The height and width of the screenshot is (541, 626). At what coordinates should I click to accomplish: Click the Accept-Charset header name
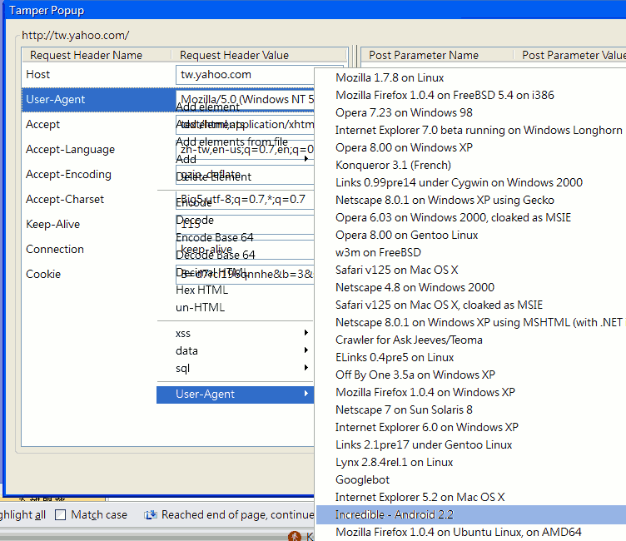pyautogui.click(x=65, y=199)
